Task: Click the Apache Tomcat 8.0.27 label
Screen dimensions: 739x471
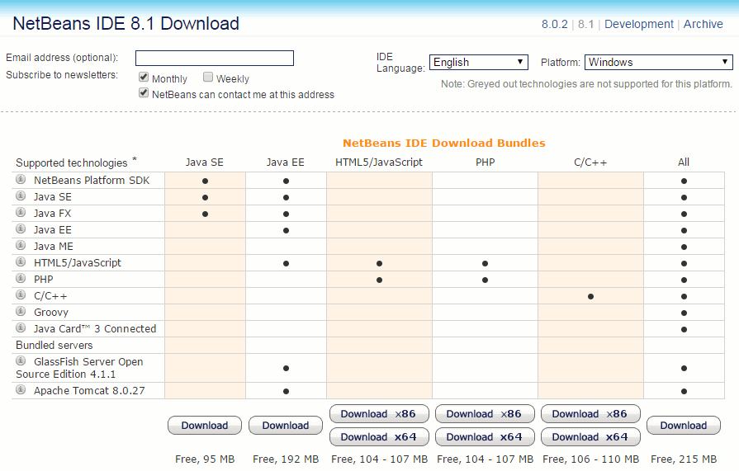Action: [89, 391]
